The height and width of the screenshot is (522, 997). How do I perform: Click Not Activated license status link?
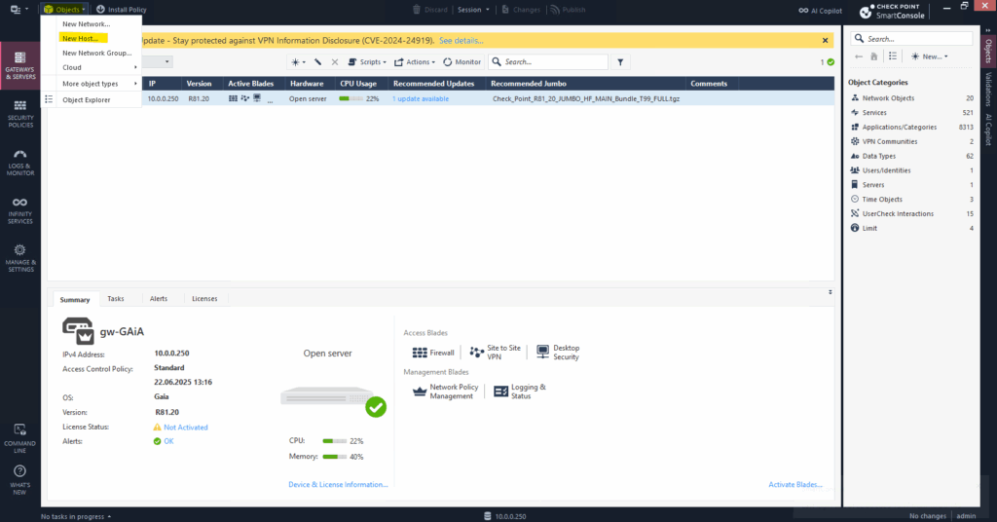point(186,428)
